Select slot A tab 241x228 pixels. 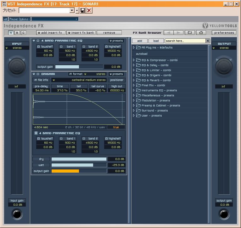11,33
